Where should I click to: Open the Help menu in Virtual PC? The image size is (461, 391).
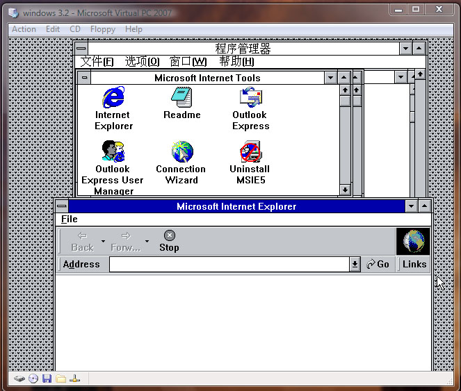(134, 29)
